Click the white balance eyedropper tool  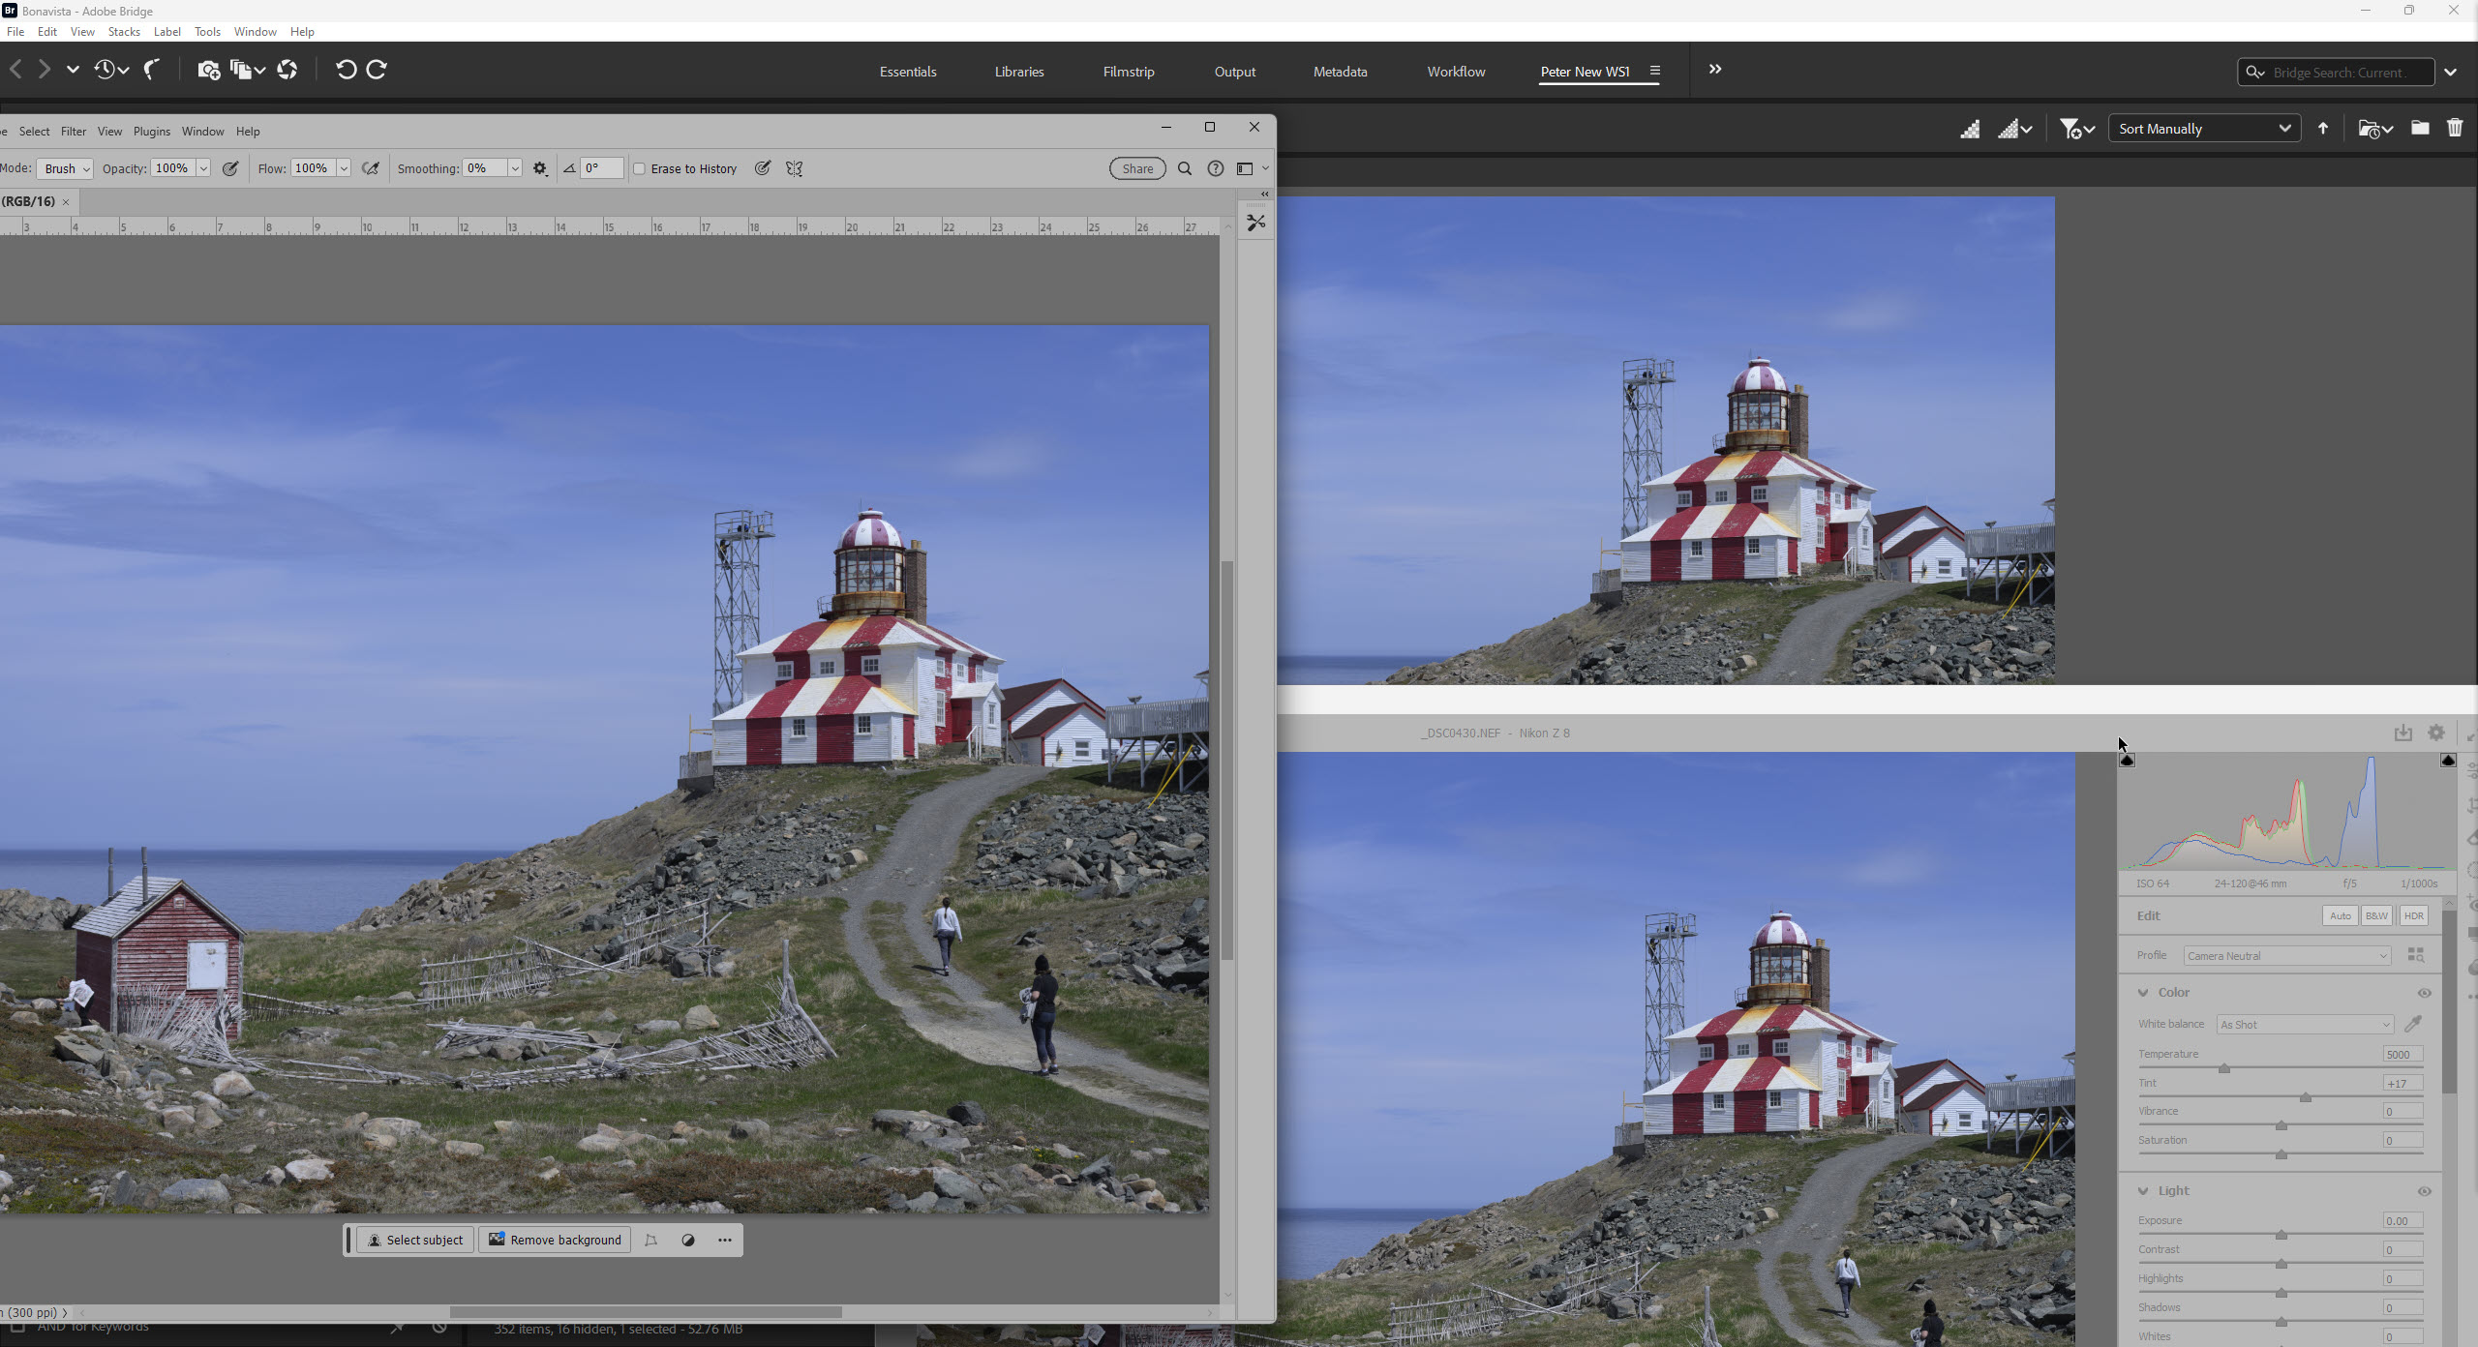(2412, 1024)
